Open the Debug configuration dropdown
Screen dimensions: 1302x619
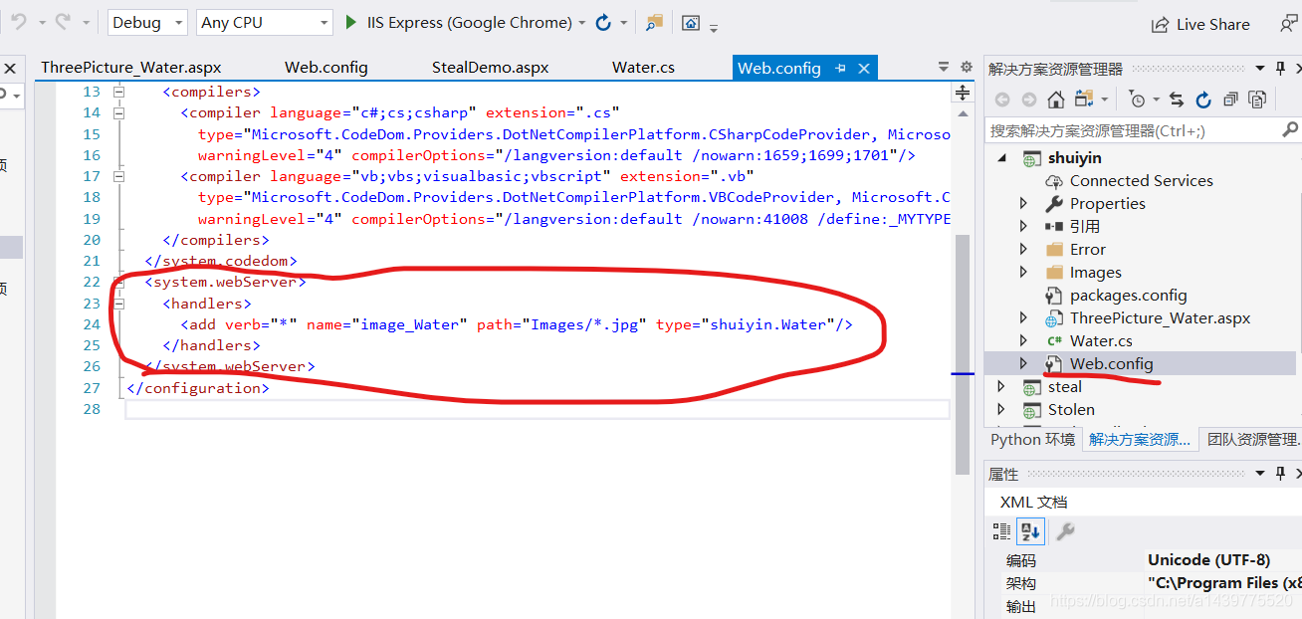pos(147,22)
